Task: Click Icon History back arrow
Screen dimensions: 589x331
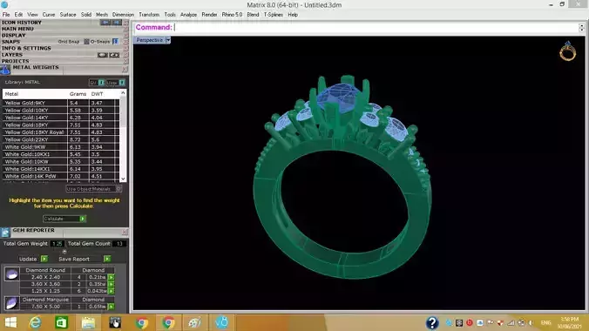Action: point(105,23)
